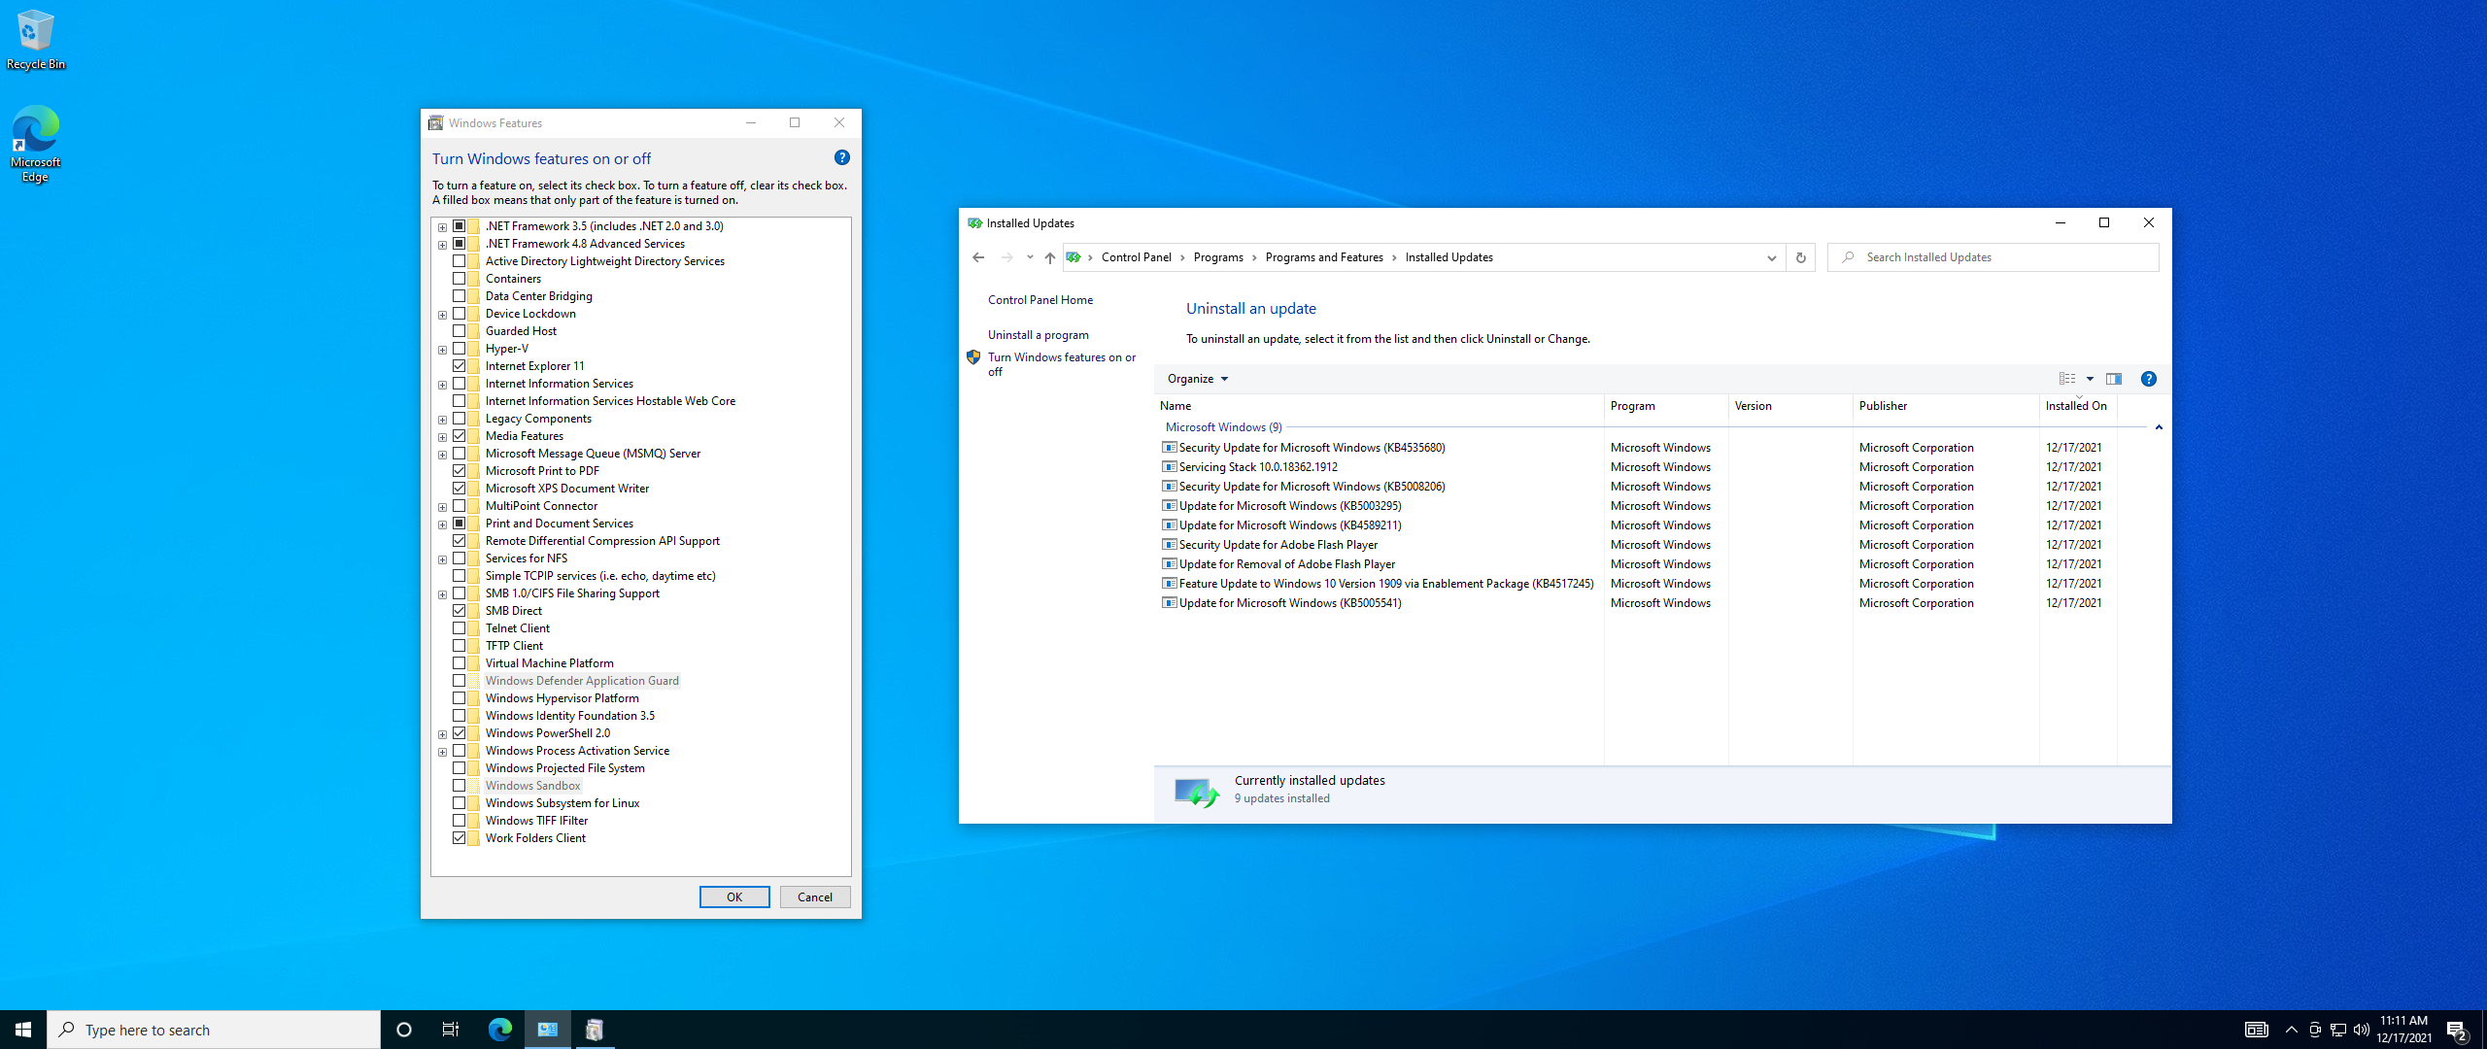
Task: Click the taskbar search box
Action: point(214,1030)
